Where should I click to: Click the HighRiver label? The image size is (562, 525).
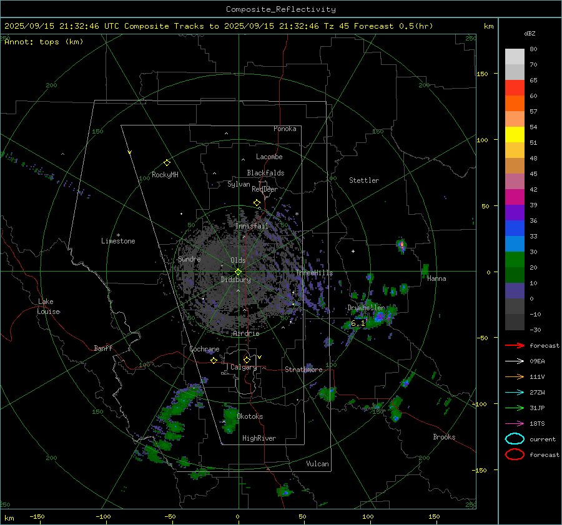[259, 438]
